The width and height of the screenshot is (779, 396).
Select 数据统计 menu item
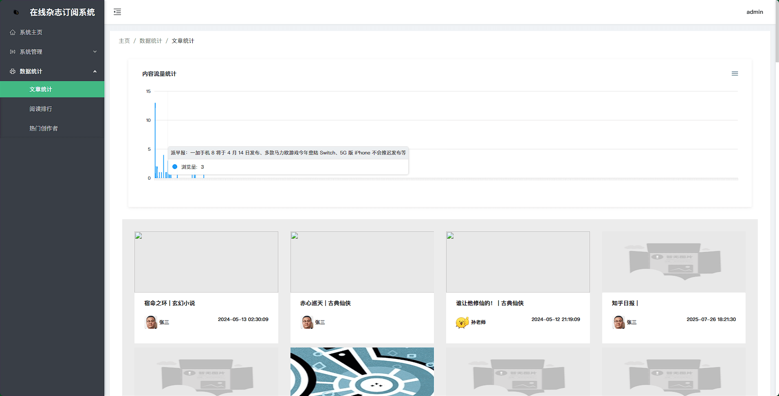(x=52, y=71)
